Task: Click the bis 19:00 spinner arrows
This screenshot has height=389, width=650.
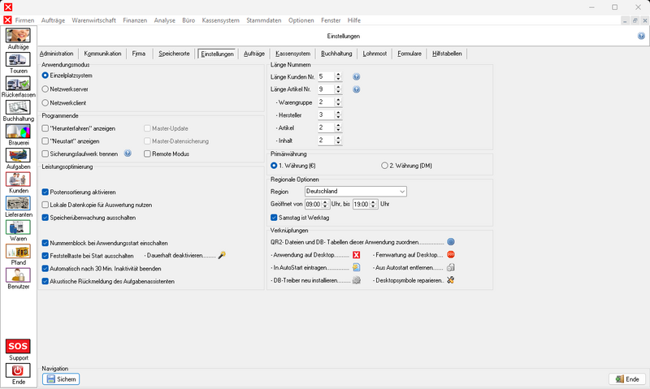Action: pos(373,204)
